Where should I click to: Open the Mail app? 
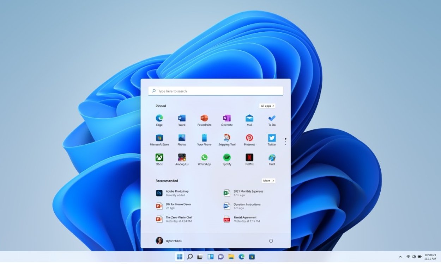(x=249, y=120)
